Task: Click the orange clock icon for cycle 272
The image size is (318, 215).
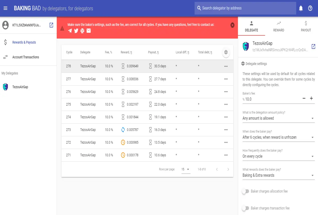Action: [x=123, y=142]
